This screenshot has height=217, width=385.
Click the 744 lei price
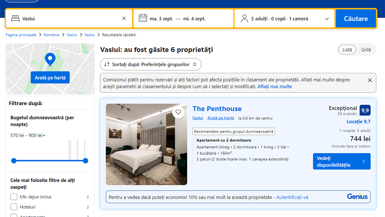(360, 139)
